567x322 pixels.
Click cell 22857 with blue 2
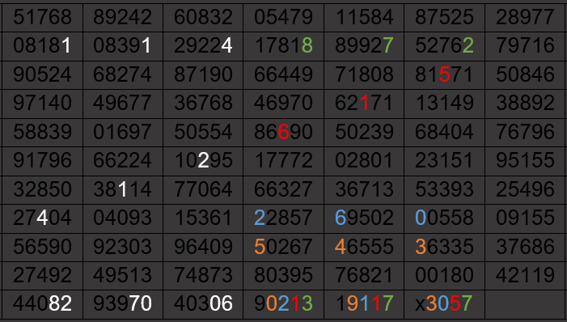283,218
